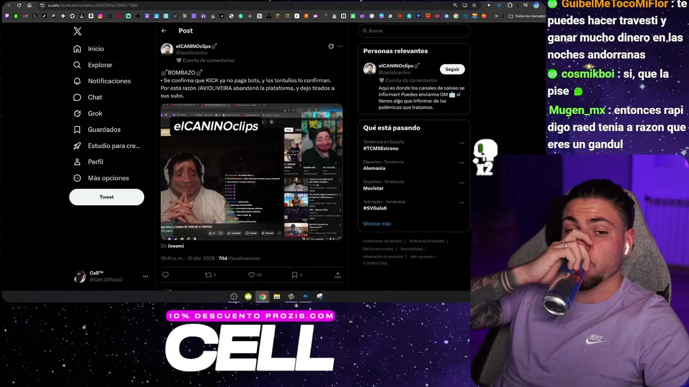
Task: Open Josemi video source link
Action: coord(175,246)
